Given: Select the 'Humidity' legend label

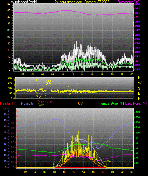Looking at the screenshot, I should pos(27,103).
